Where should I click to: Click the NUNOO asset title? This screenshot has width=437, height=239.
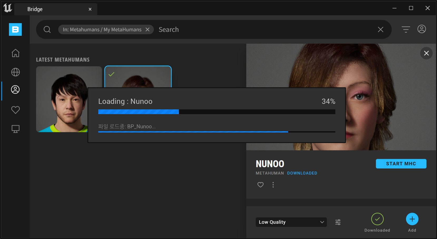270,164
